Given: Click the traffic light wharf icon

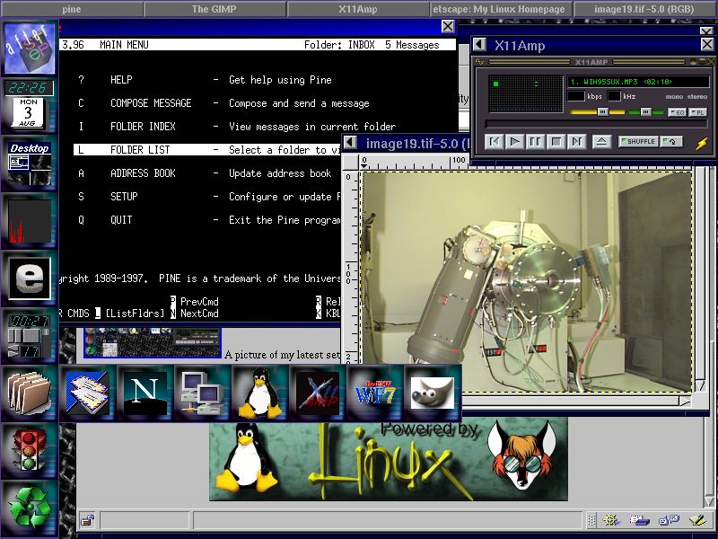Looking at the screenshot, I should coord(30,451).
